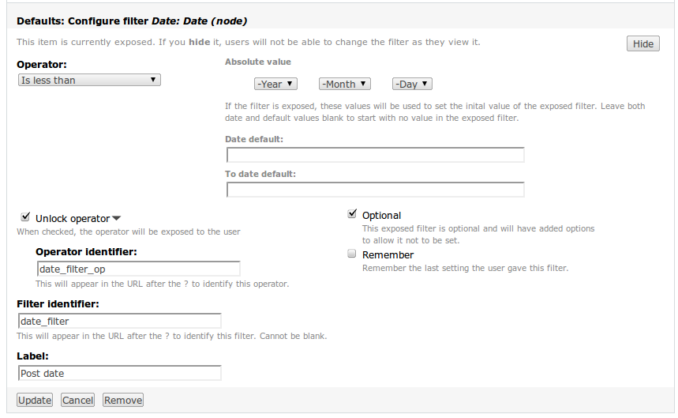This screenshot has width=678, height=418.
Task: Click the Cancel button
Action: click(78, 400)
